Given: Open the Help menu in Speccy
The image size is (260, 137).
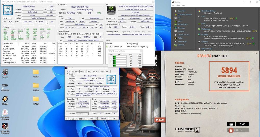Looking at the screenshot, I should coord(183,6).
